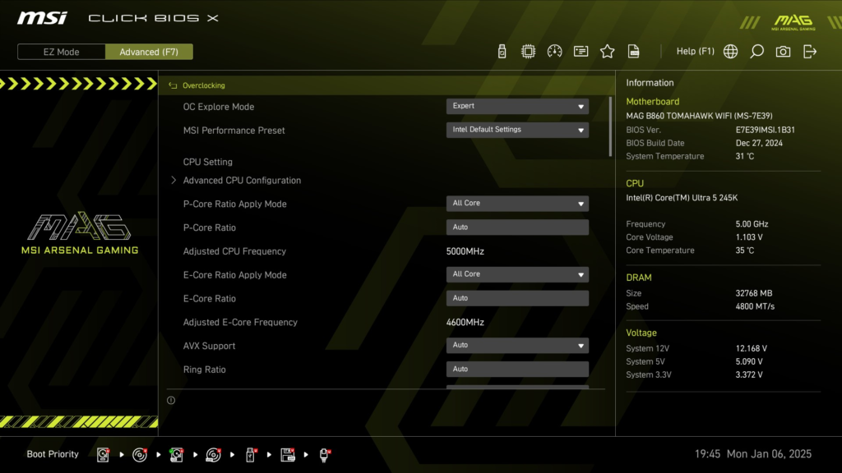Open M-Flash via the USB drive icon
The image size is (842, 473).
502,51
